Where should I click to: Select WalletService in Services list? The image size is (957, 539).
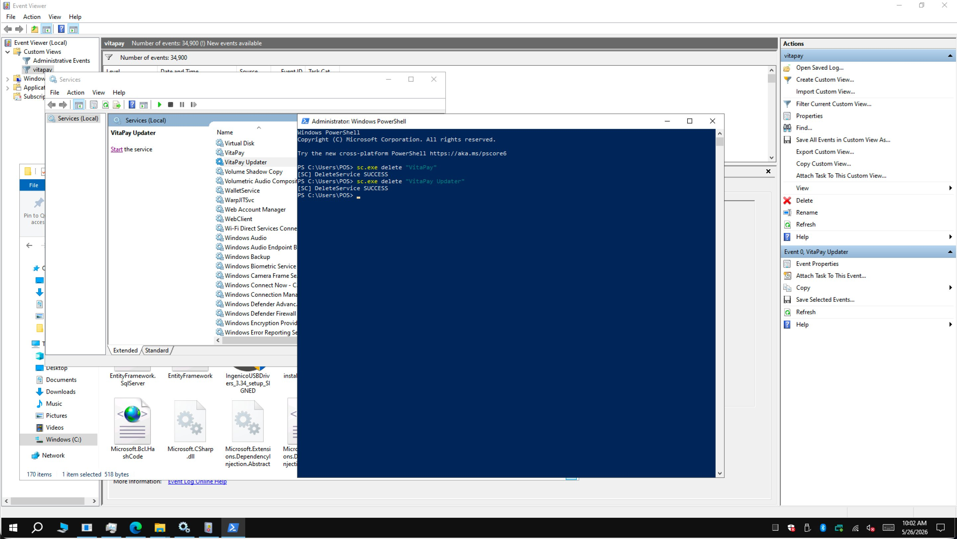[242, 191]
